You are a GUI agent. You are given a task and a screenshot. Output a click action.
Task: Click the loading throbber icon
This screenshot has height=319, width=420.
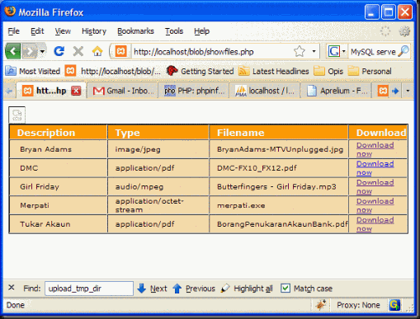tap(385, 31)
